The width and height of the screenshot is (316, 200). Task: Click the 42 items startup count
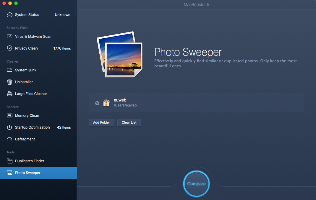click(x=64, y=127)
